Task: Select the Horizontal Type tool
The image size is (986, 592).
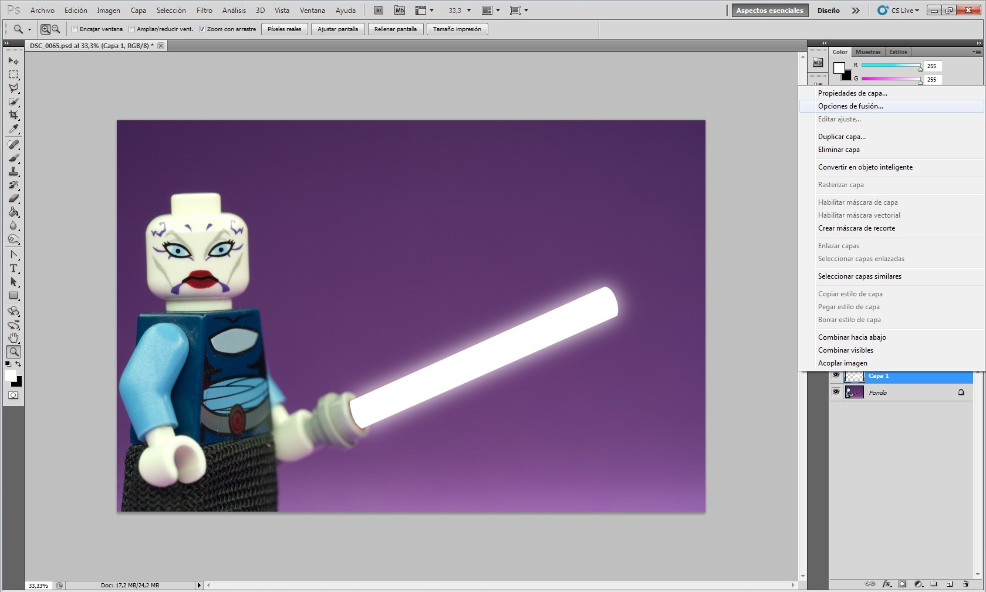Action: (x=13, y=269)
